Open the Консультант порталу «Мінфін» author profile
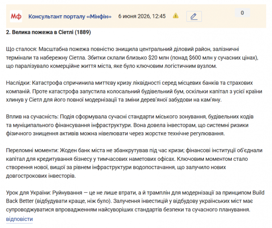272x228 pixels. [x=70, y=16]
